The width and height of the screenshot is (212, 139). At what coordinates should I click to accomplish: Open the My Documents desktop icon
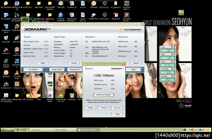(x=6, y=5)
